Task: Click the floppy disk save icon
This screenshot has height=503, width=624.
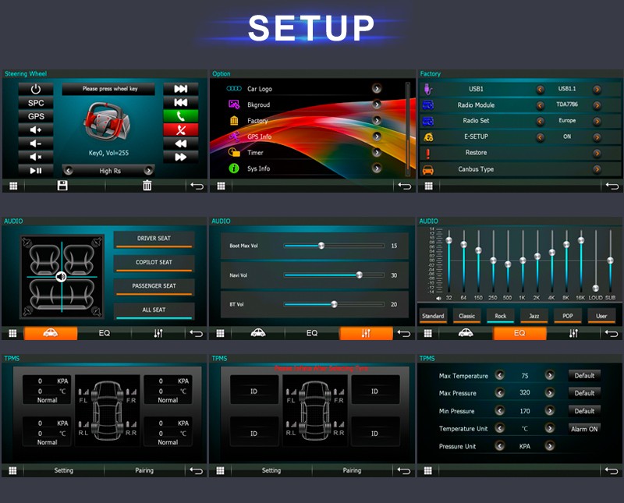Action: click(x=62, y=186)
